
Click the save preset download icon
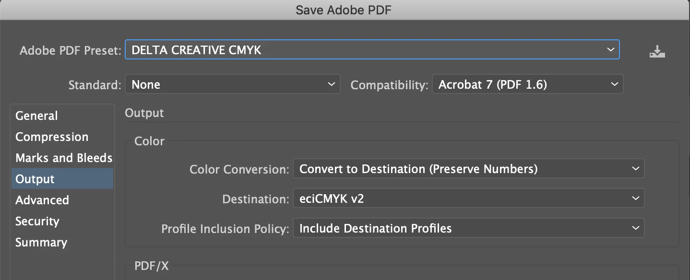[657, 51]
